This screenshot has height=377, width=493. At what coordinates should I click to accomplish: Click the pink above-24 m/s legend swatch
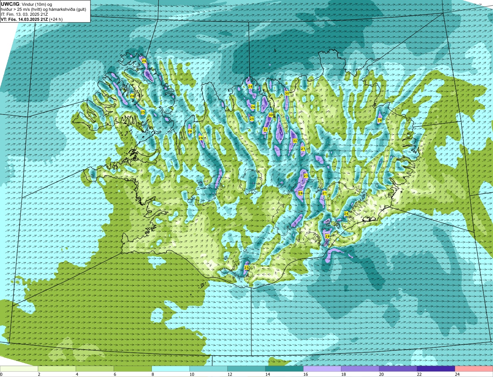point(474,369)
